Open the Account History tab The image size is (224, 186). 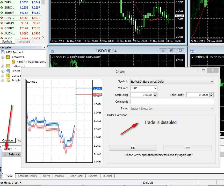pyautogui.click(x=27, y=176)
